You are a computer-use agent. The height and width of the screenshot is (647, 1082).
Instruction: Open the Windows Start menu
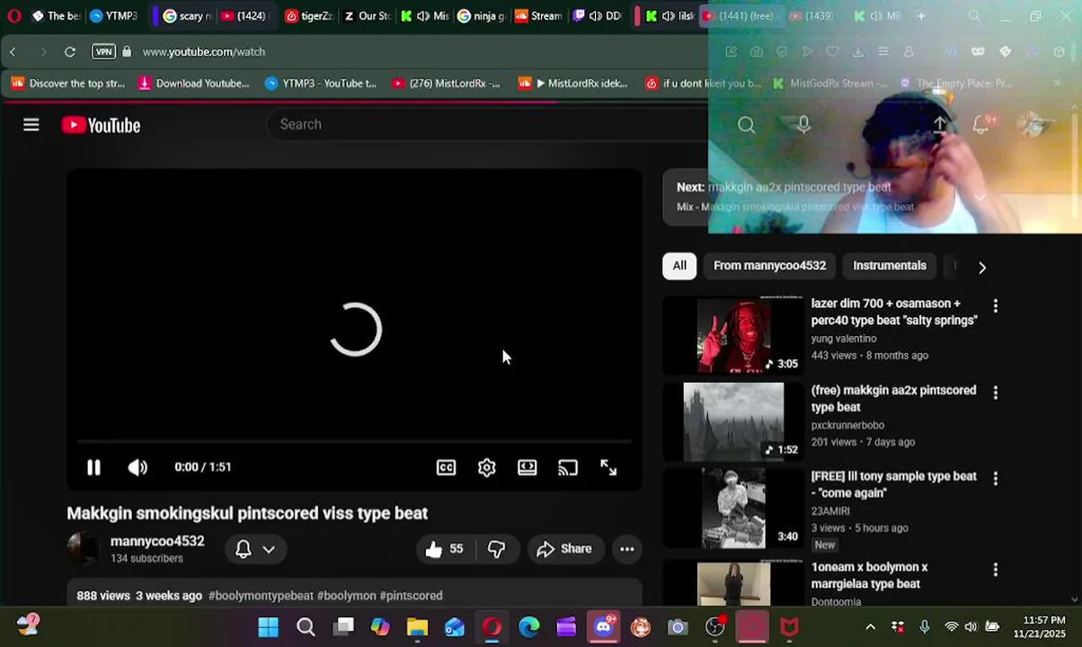(x=268, y=627)
